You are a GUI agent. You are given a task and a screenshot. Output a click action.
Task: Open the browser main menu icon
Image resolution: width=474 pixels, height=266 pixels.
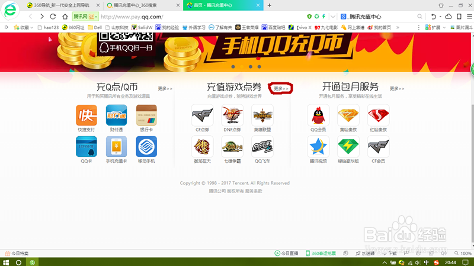pos(469,17)
